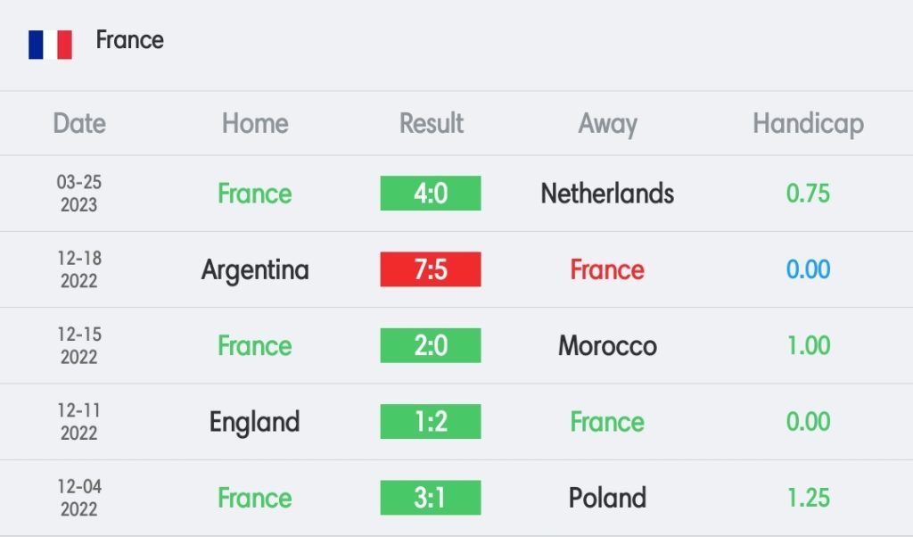Click red France away name in Argentina row
The height and width of the screenshot is (537, 913).
607,269
